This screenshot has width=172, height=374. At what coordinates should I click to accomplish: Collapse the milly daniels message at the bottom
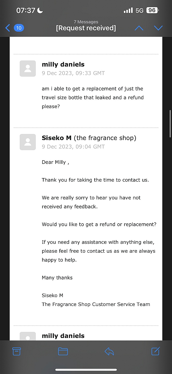coord(63,335)
